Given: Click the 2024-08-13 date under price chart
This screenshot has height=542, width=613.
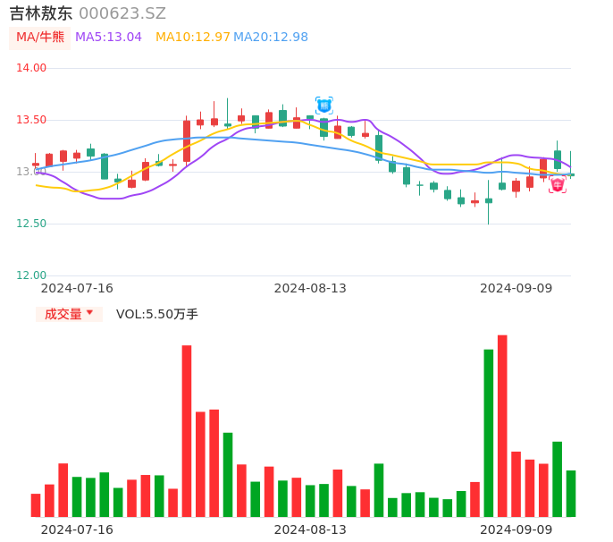Looking at the screenshot, I should pyautogui.click(x=310, y=288).
